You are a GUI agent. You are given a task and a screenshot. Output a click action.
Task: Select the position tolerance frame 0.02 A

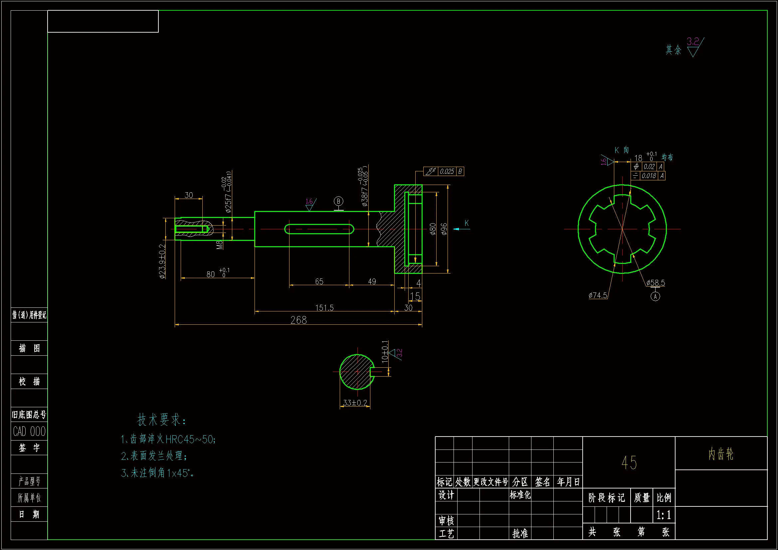[x=647, y=166]
